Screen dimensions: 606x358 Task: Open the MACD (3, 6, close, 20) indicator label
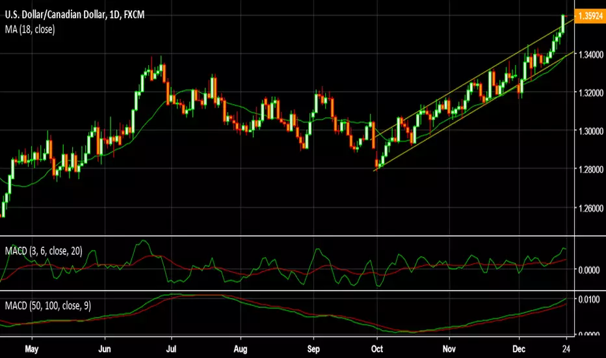point(44,251)
